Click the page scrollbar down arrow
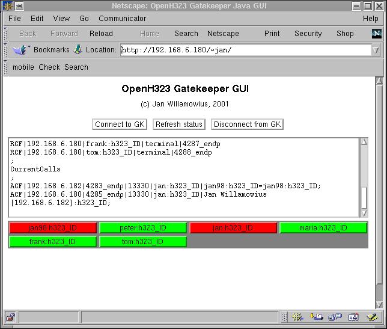Image resolution: width=387 pixels, height=329 pixels. pos(379,304)
